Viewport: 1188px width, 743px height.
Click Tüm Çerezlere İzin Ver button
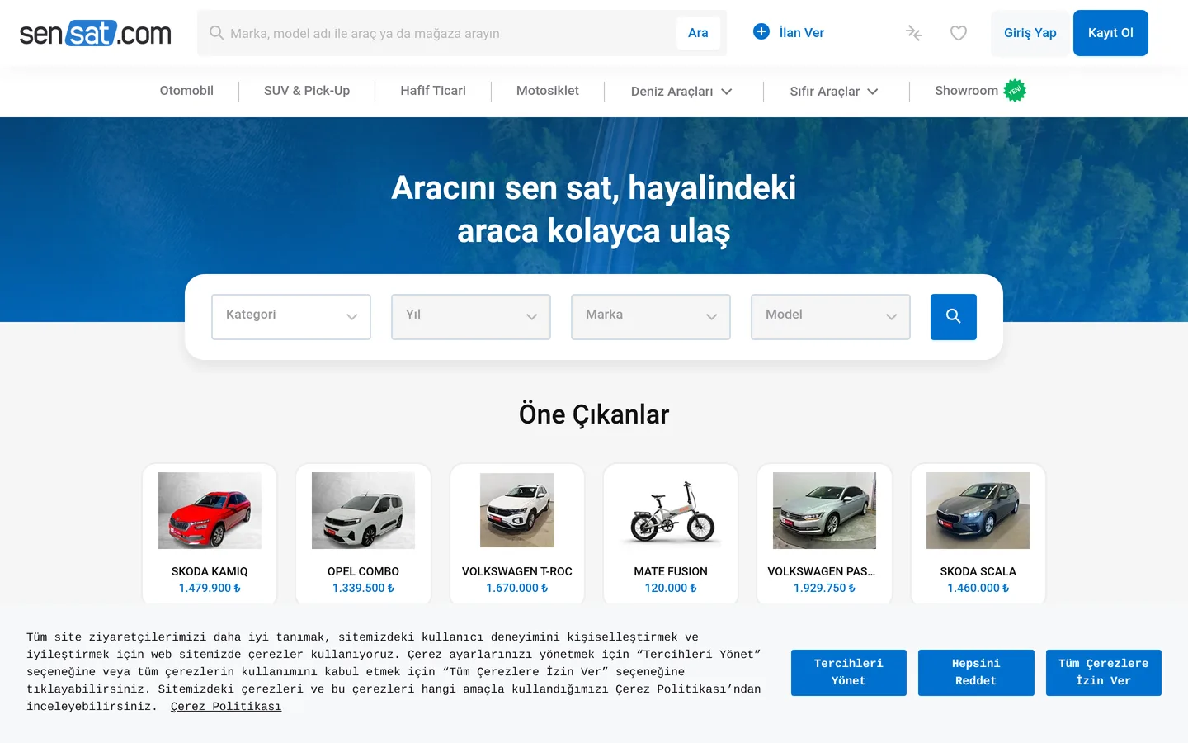pyautogui.click(x=1104, y=673)
